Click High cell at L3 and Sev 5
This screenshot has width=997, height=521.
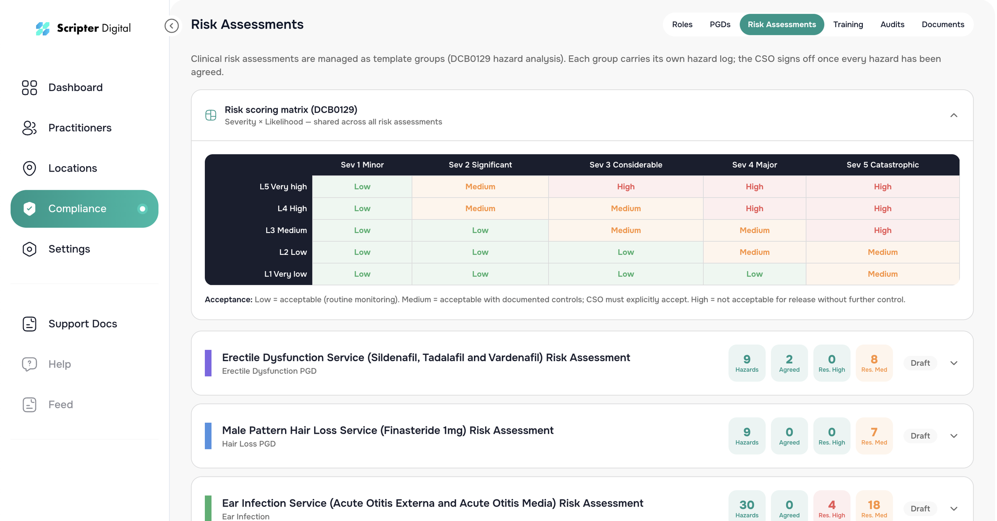pyautogui.click(x=882, y=230)
